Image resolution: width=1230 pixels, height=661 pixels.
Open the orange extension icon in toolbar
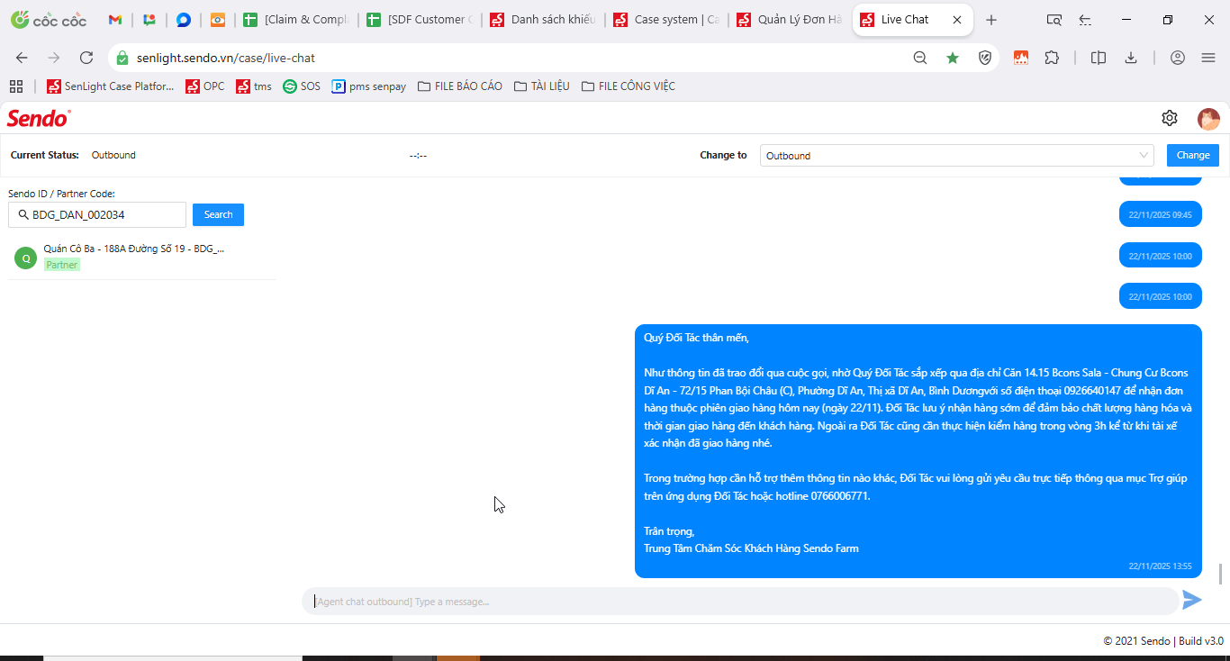1021,58
